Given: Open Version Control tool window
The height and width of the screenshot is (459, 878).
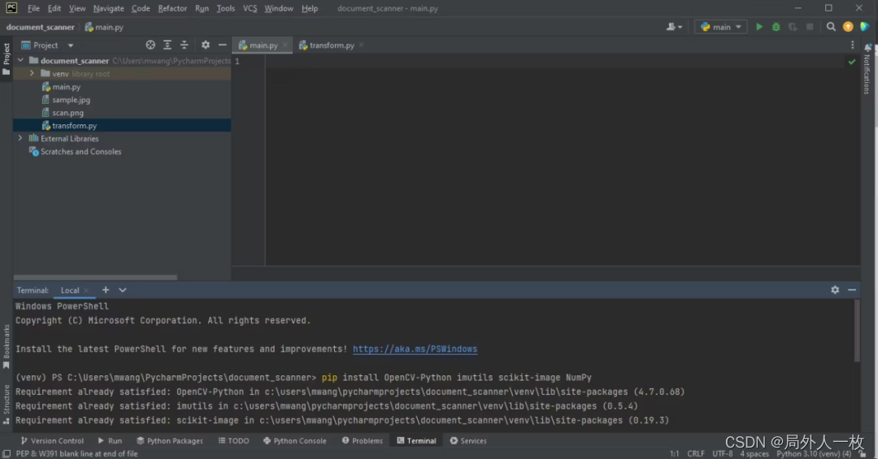Looking at the screenshot, I should (52, 441).
